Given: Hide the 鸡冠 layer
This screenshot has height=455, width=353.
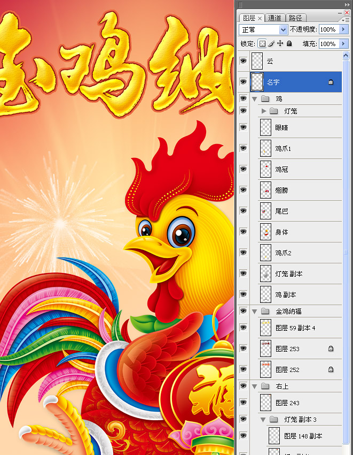Looking at the screenshot, I should point(243,169).
